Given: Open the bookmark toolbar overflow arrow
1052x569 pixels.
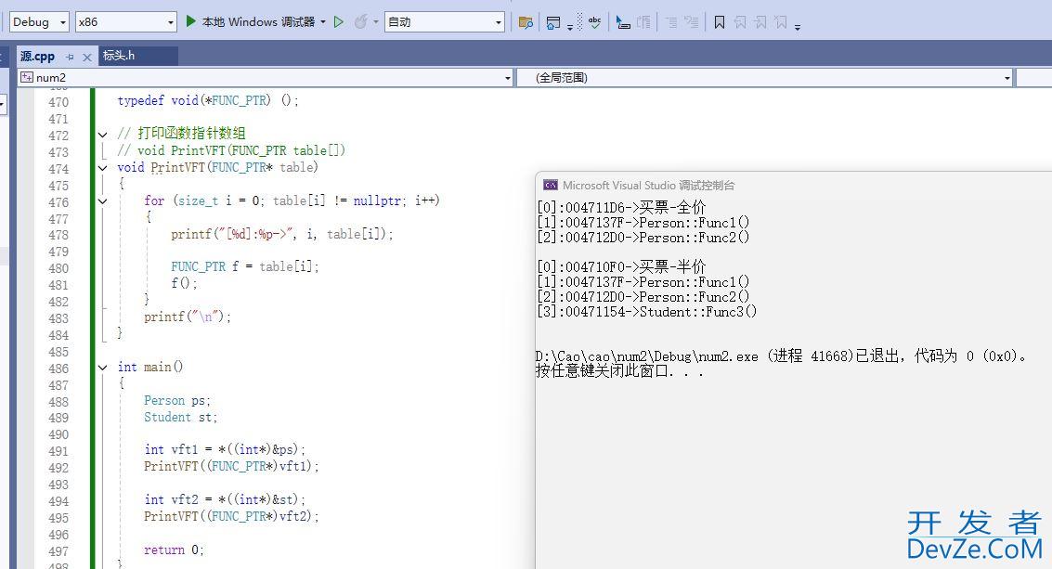Looking at the screenshot, I should pyautogui.click(x=797, y=27).
